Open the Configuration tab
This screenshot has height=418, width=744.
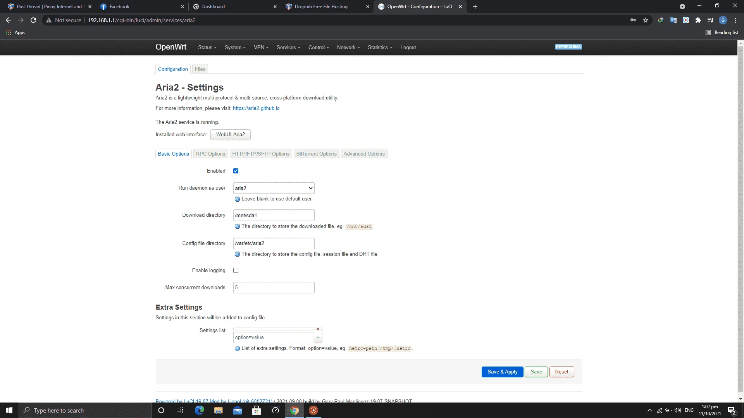(x=173, y=69)
